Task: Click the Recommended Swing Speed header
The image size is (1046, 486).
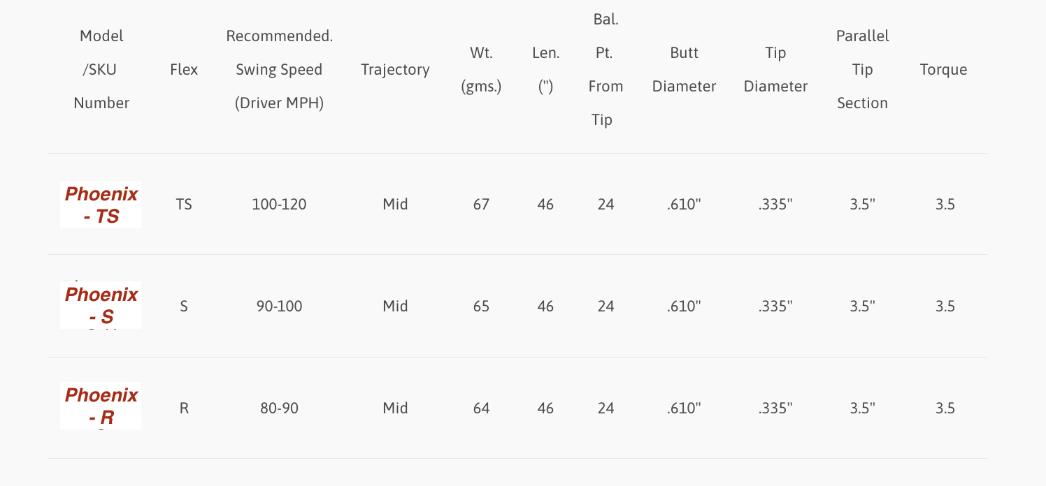Action: (279, 69)
